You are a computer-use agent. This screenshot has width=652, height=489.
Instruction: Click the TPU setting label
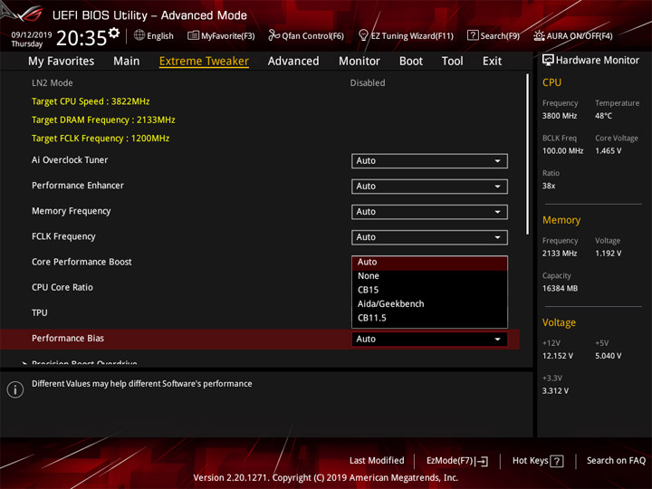click(40, 312)
